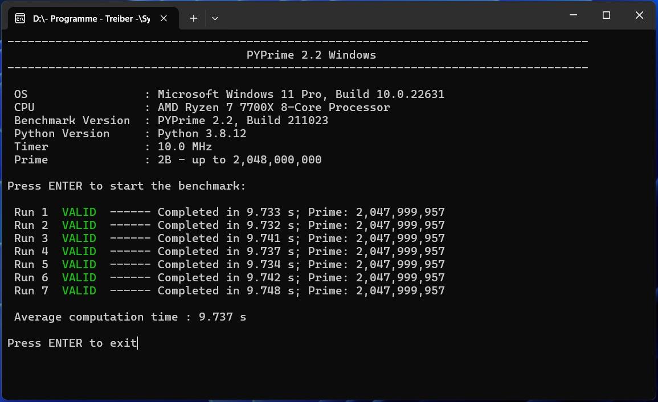The height and width of the screenshot is (402, 658).
Task: Click the 'Run 5' label
Action: (31, 264)
